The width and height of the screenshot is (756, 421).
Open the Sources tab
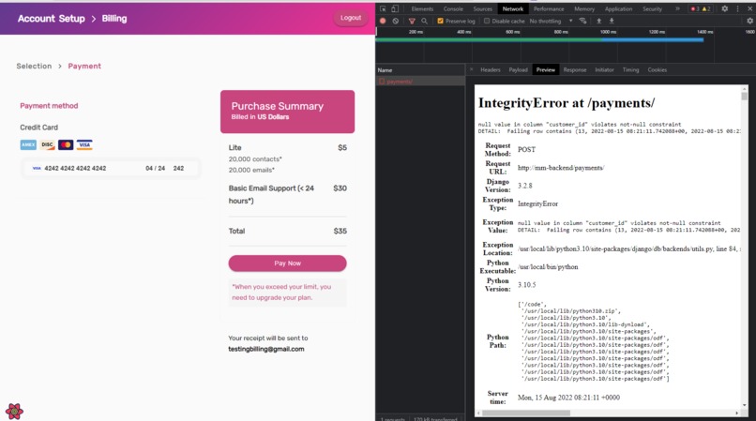coord(482,8)
